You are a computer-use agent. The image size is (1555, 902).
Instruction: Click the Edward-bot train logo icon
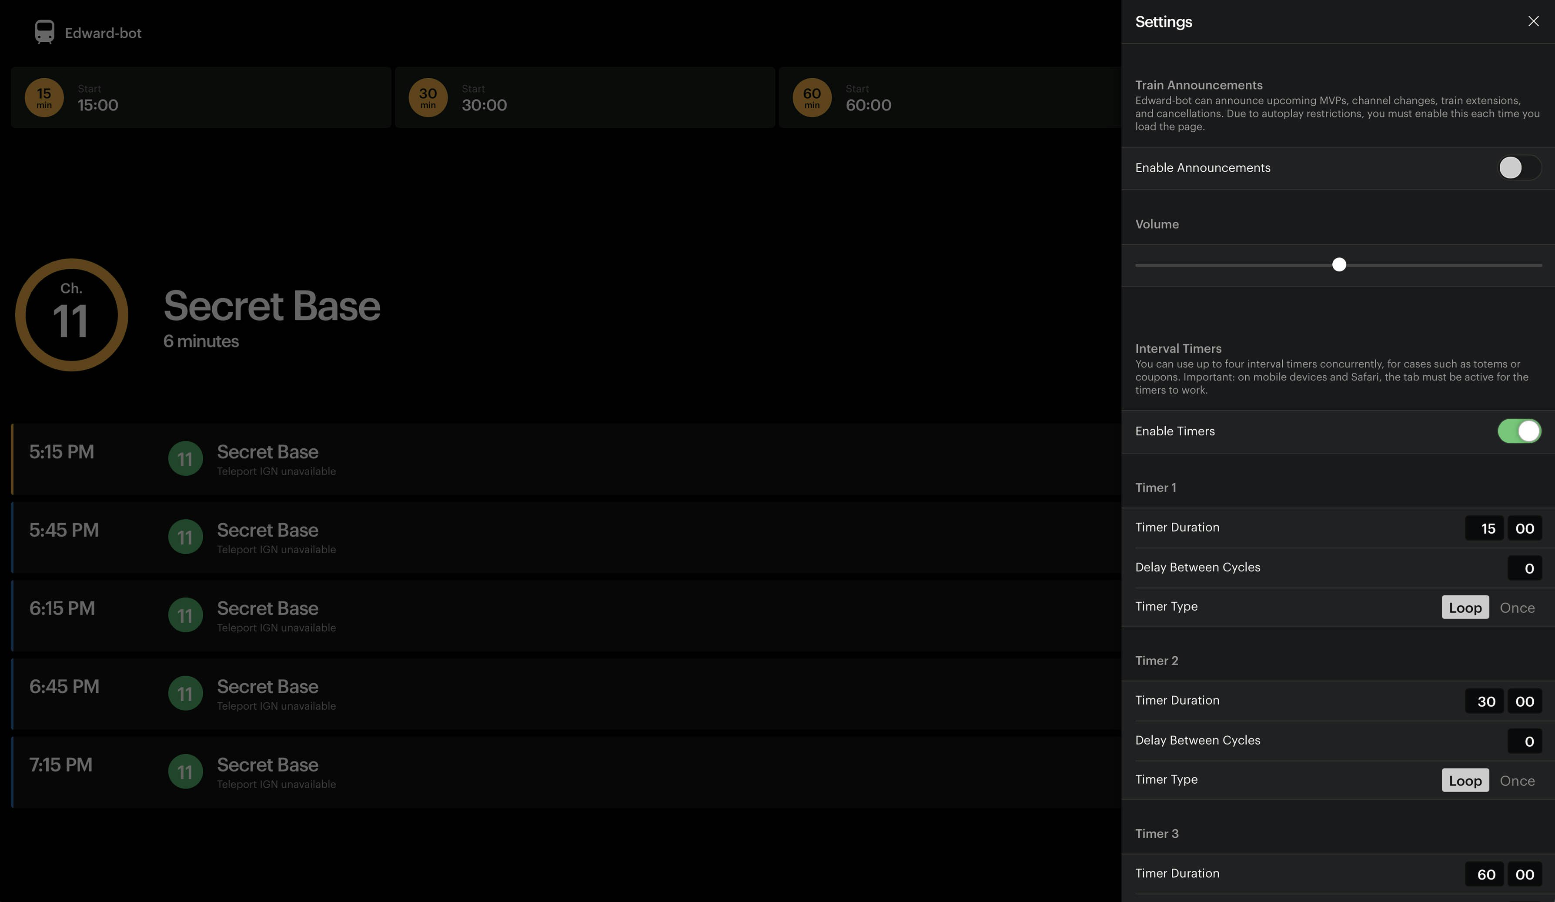coord(44,32)
